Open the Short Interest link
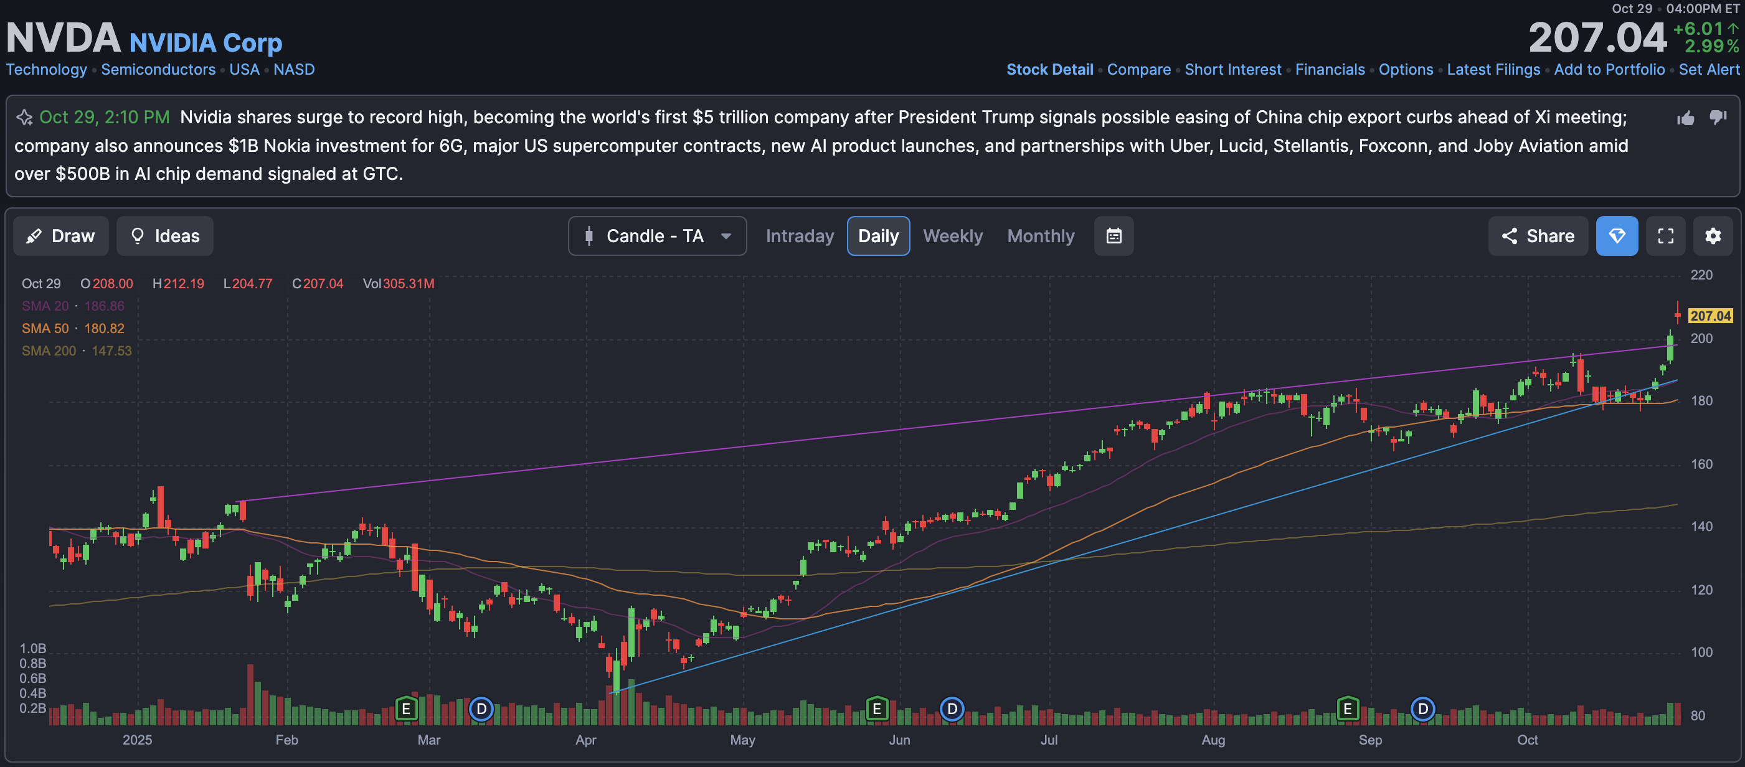The width and height of the screenshot is (1745, 767). pos(1232,69)
